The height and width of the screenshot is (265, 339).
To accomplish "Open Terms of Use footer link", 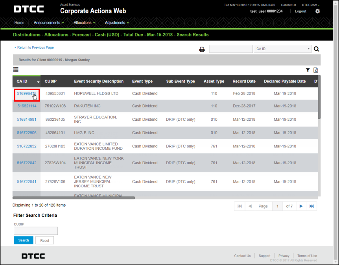I will tap(307, 256).
